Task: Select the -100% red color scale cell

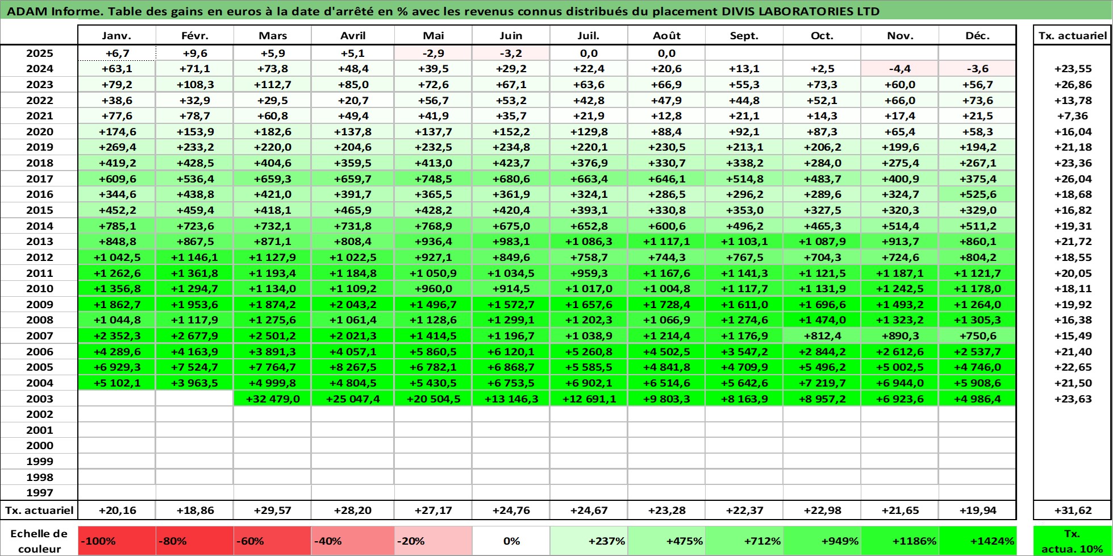Action: [x=116, y=541]
